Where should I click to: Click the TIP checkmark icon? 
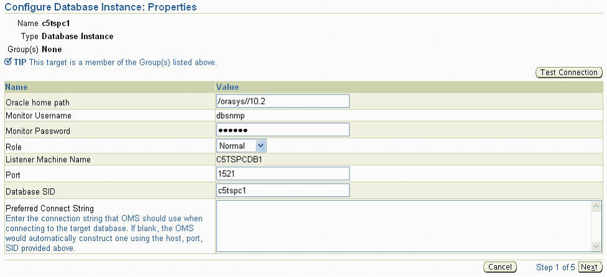tap(8, 61)
